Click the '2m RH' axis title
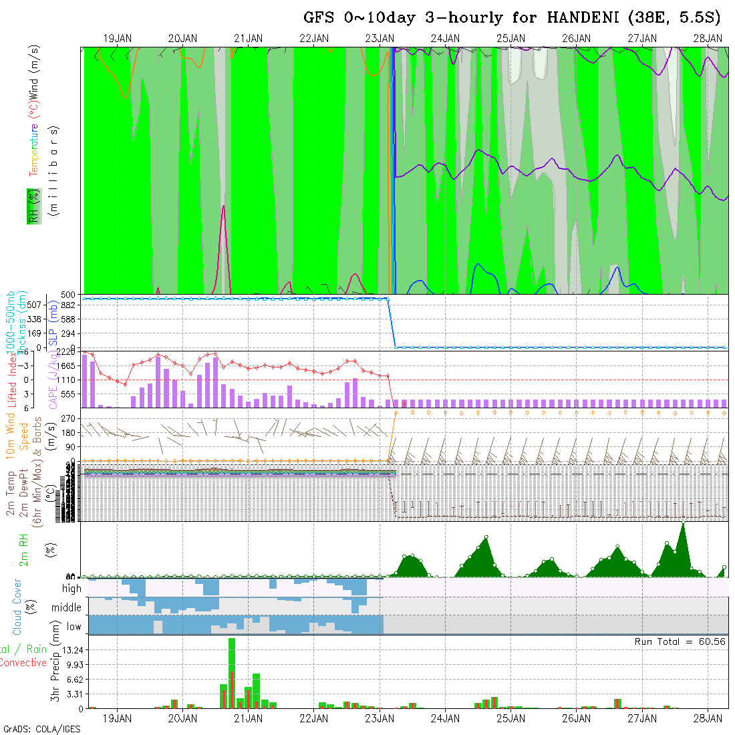This screenshot has height=735, width=735. point(23,551)
